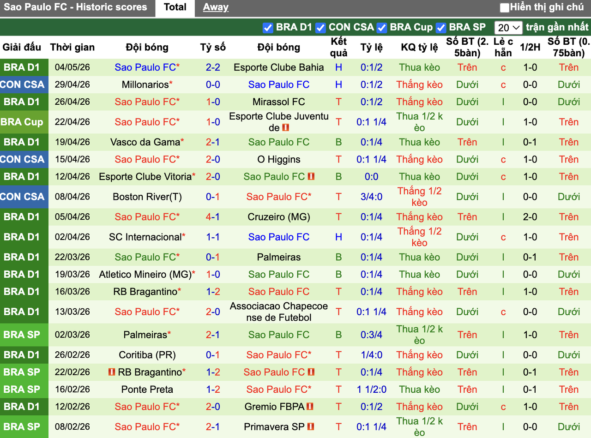The image size is (591, 438).
Task: Open the Atletico Mineiro (MG) team link
Action: click(x=145, y=275)
